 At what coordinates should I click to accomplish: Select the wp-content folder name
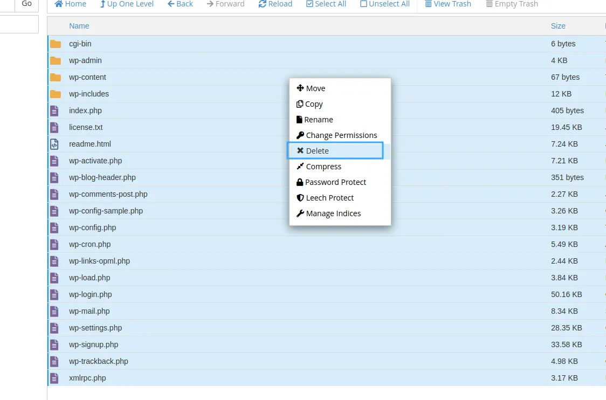click(87, 77)
